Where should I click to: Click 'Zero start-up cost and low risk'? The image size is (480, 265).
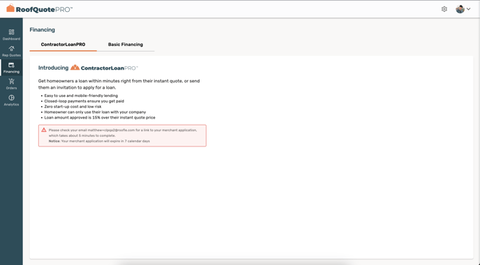[x=73, y=107]
